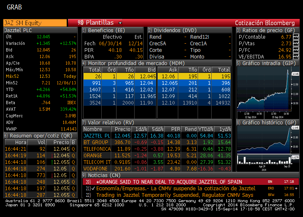This screenshot has width=303, height=217.
Task: Click the Vol column header
Action: pos(37,142)
